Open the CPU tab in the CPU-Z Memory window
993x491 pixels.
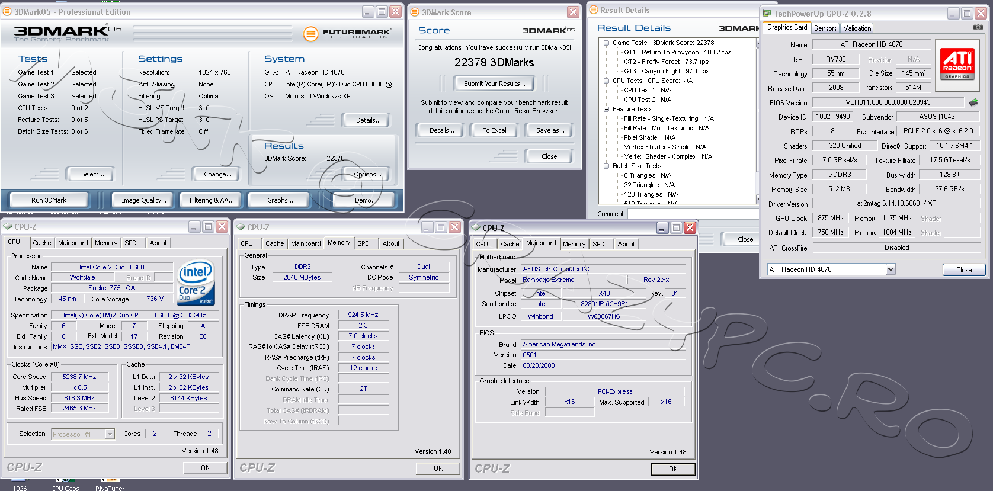pyautogui.click(x=246, y=243)
